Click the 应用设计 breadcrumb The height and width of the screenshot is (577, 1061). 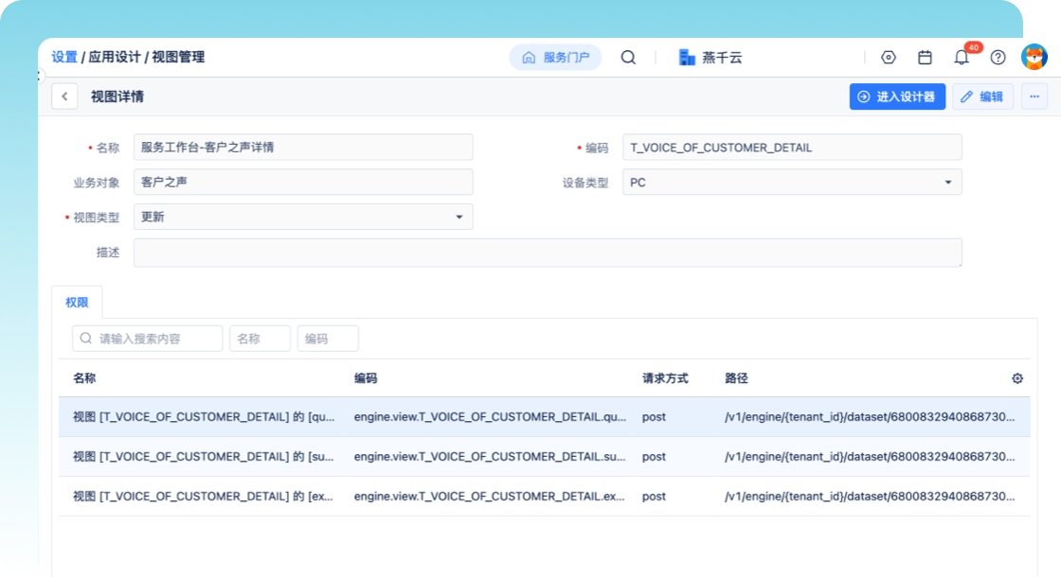[115, 58]
